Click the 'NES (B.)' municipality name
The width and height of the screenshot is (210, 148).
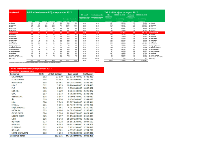tap(15, 91)
